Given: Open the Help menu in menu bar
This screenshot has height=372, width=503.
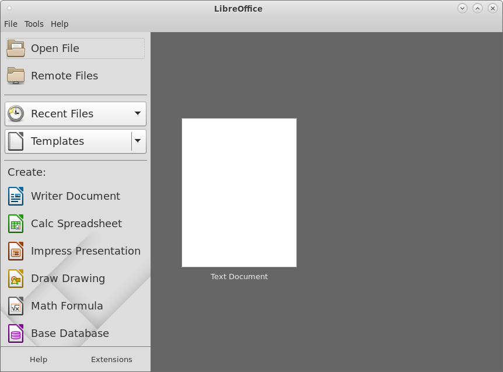Looking at the screenshot, I should [x=60, y=24].
